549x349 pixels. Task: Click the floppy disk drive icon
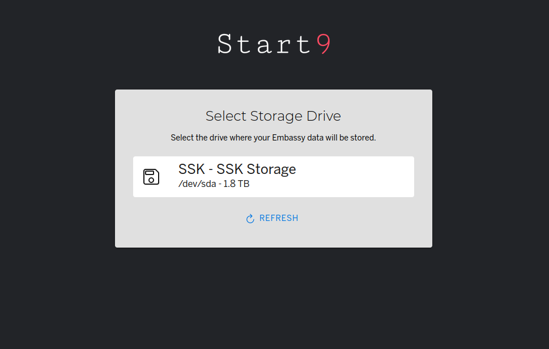pos(151,177)
